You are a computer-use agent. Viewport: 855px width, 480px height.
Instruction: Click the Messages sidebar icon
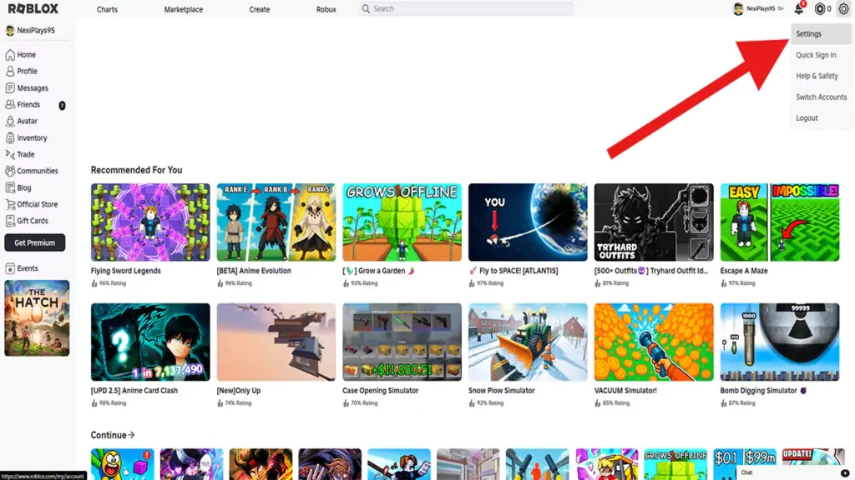10,87
